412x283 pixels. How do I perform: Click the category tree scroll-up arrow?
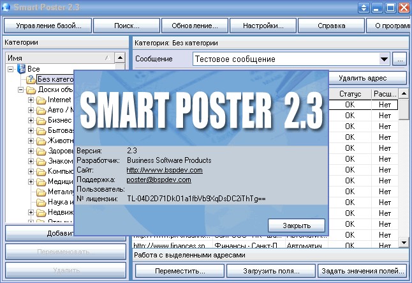[x=120, y=57]
